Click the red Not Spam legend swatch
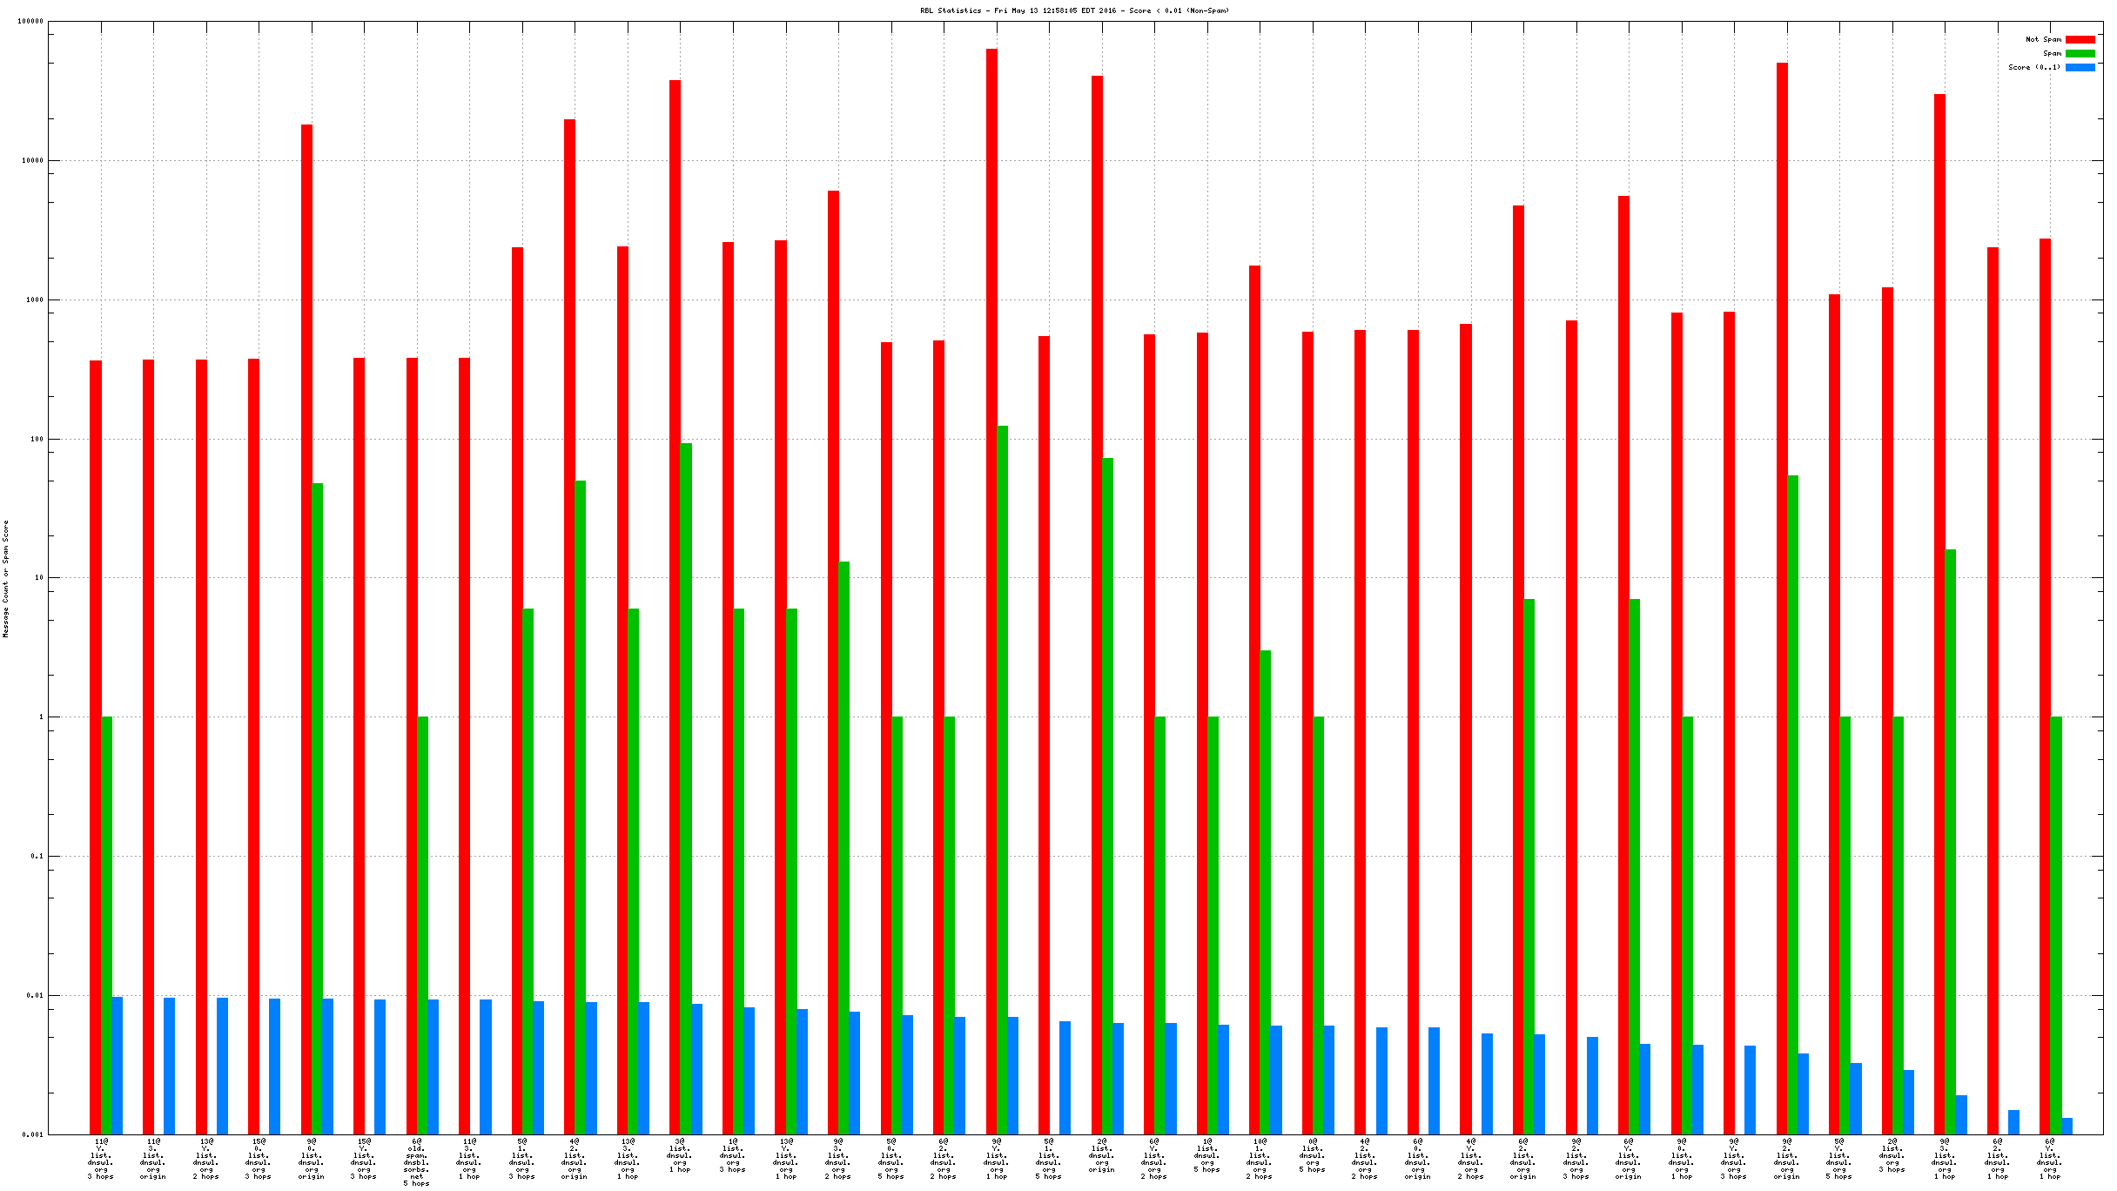 (x=2080, y=39)
